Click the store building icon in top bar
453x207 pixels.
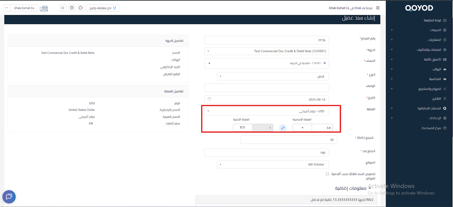point(44,8)
